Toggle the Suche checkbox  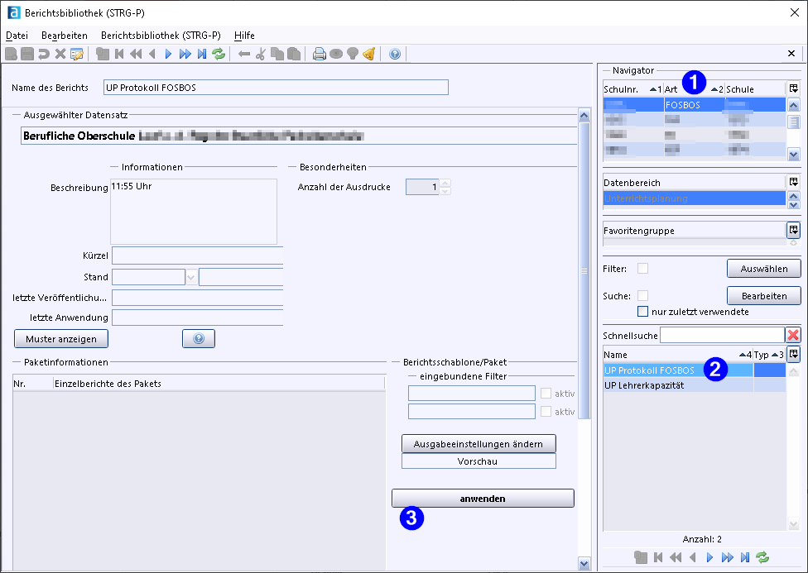click(642, 296)
